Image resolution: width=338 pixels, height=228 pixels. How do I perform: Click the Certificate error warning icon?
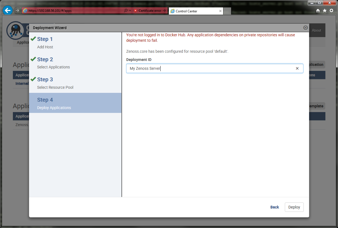(x=135, y=11)
